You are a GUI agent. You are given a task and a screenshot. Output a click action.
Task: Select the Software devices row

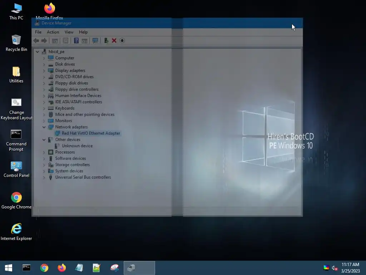70,159
